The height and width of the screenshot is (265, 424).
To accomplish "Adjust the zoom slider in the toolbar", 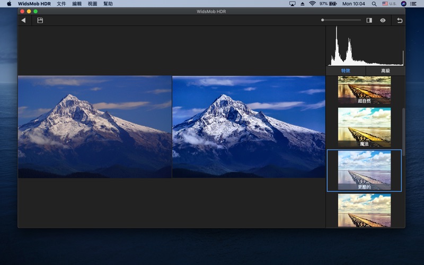I will tap(323, 20).
